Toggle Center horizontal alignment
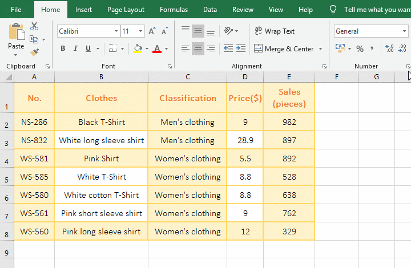411x268 pixels. click(x=198, y=48)
